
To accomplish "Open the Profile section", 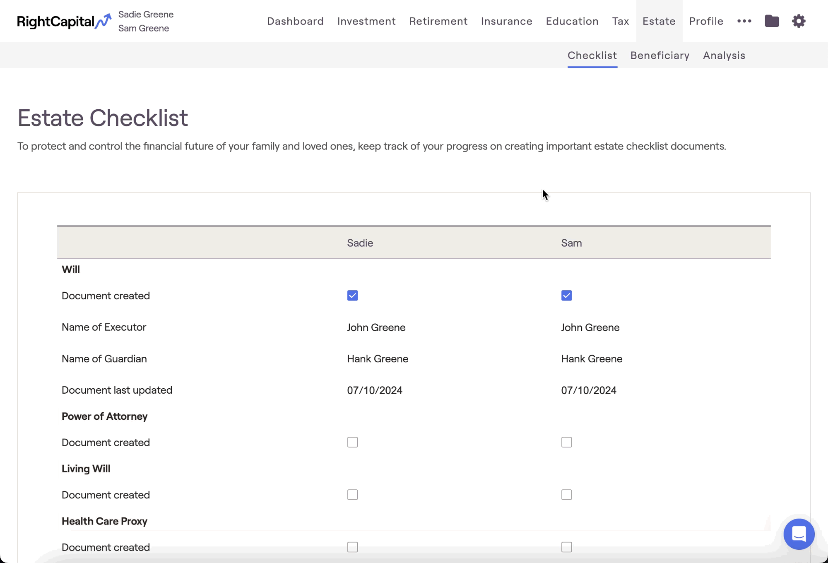I will (706, 21).
